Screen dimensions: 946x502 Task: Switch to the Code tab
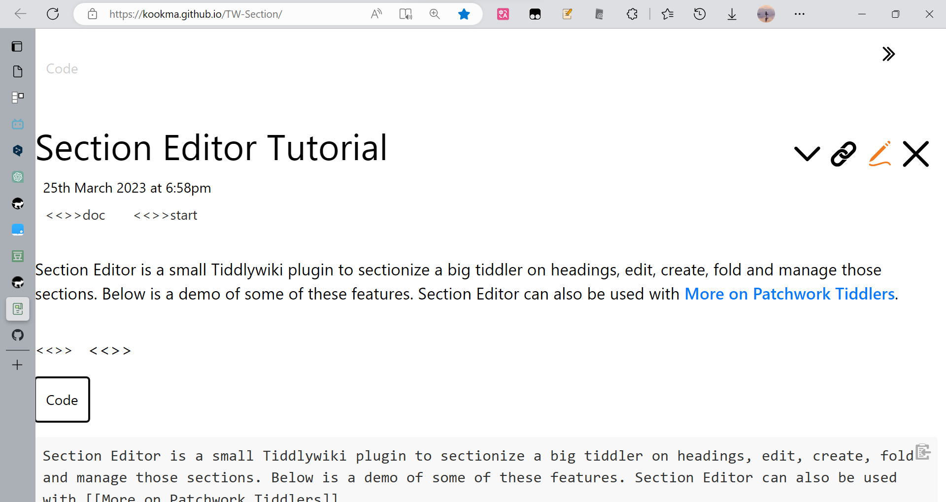(62, 400)
